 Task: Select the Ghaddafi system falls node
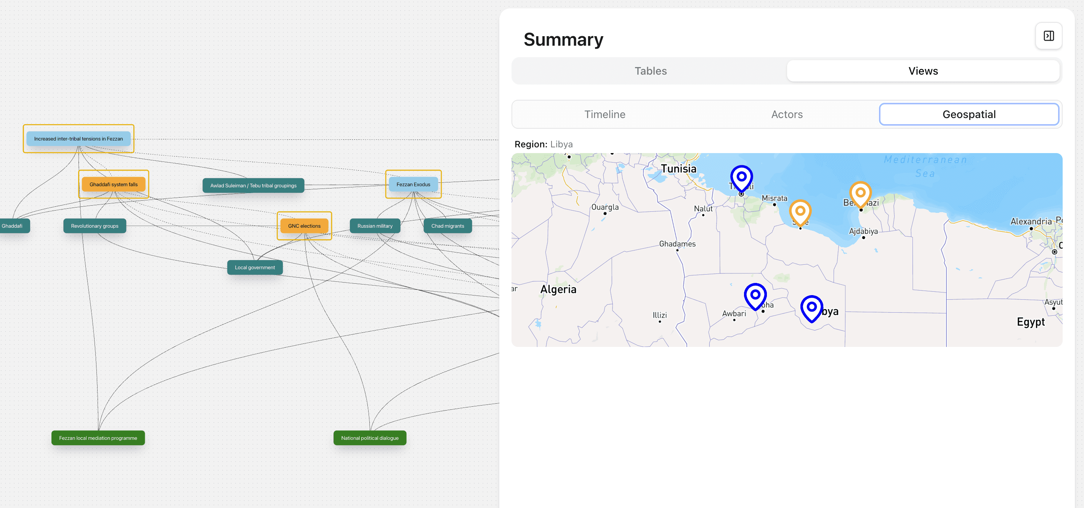coord(114,184)
